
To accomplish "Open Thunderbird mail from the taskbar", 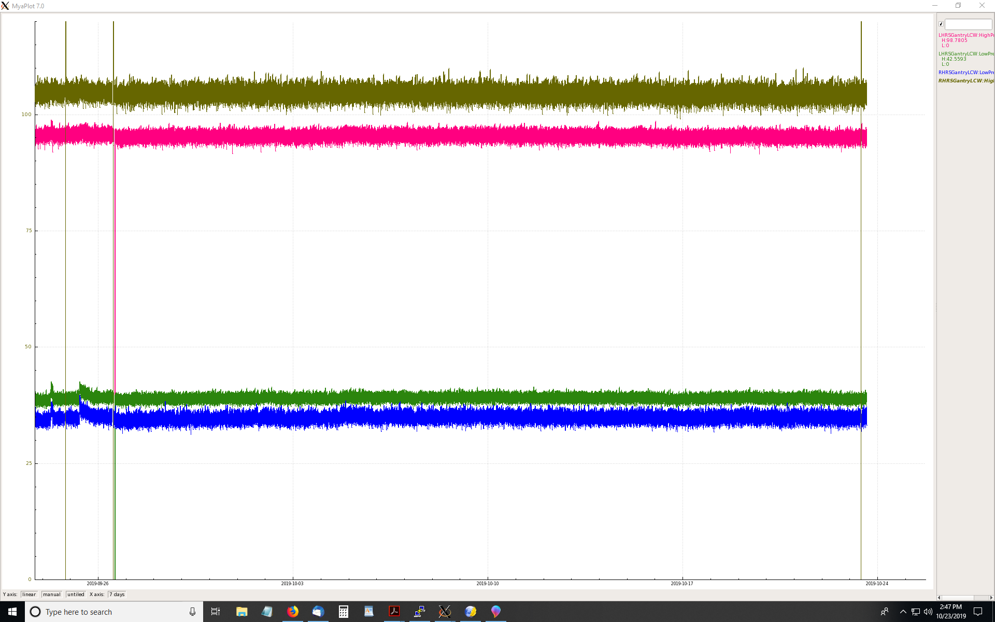I will pos(318,612).
